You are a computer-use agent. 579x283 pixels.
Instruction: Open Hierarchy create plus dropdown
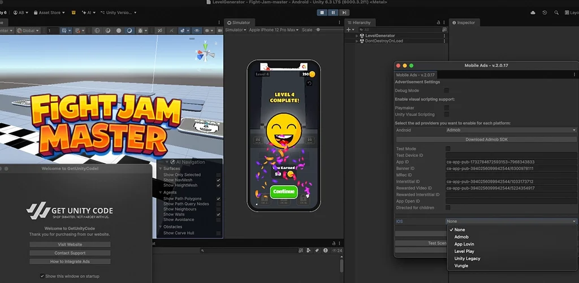point(350,29)
